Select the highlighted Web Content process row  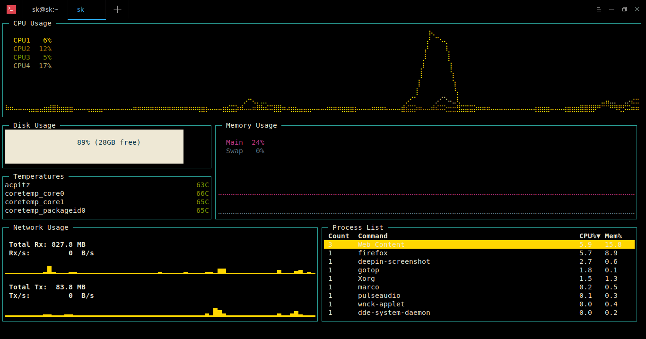pos(479,244)
